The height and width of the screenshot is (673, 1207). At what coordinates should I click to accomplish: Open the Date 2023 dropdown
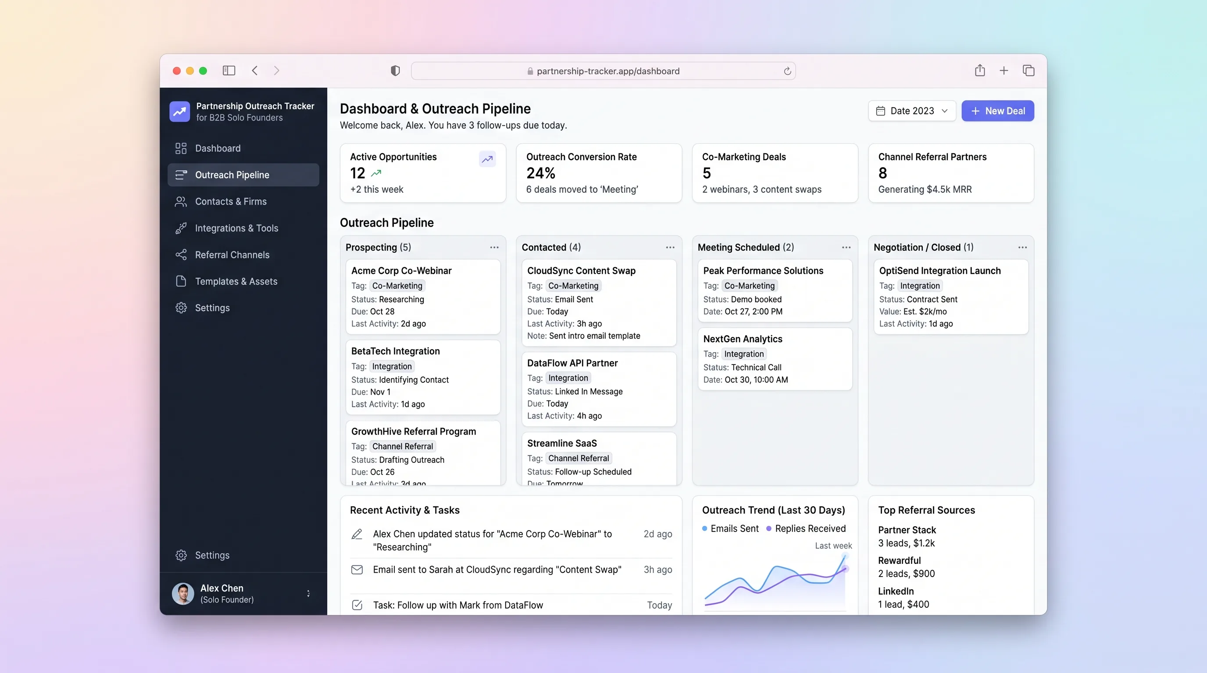click(912, 111)
